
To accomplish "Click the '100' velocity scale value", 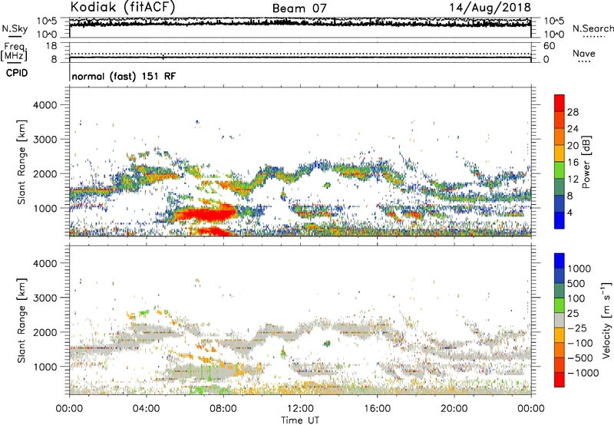I will (x=576, y=298).
